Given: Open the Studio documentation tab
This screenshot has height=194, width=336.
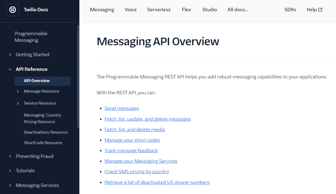Looking at the screenshot, I should (209, 9).
